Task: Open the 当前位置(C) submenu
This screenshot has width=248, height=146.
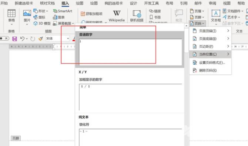Action: (210, 54)
